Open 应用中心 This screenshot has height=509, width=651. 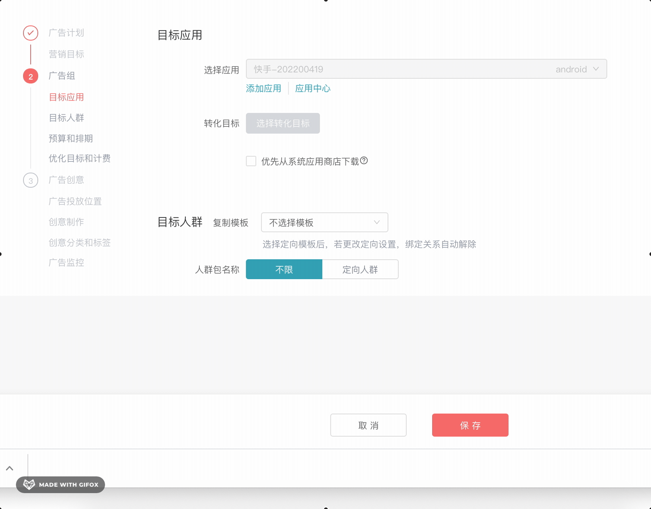point(313,88)
